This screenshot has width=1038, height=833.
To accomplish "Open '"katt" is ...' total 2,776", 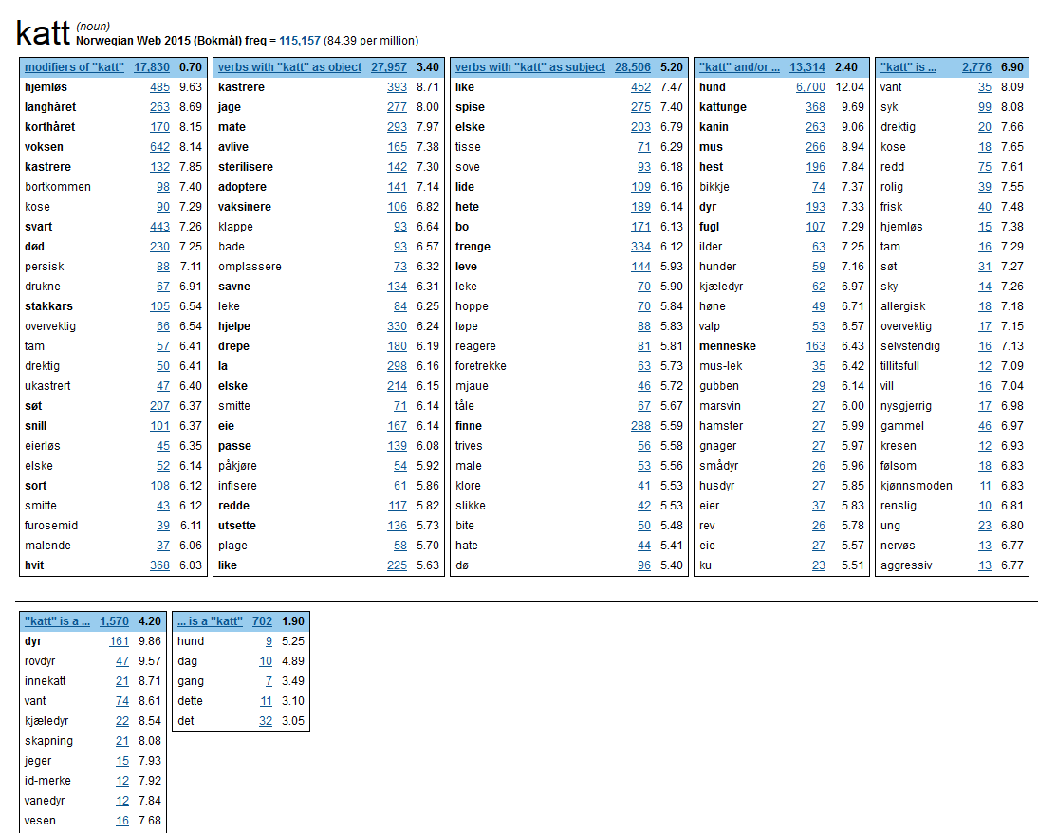I will [976, 66].
